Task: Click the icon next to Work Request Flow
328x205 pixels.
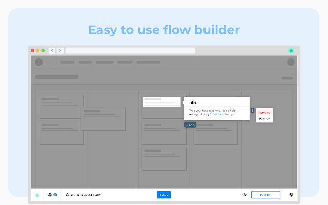Action: (67, 195)
